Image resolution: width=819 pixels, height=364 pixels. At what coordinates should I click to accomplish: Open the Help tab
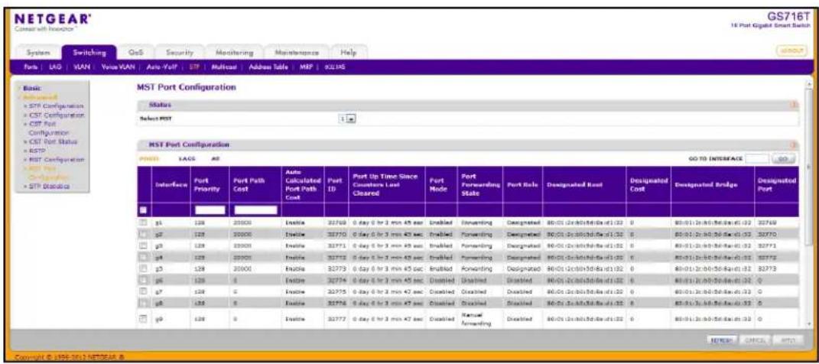[349, 53]
